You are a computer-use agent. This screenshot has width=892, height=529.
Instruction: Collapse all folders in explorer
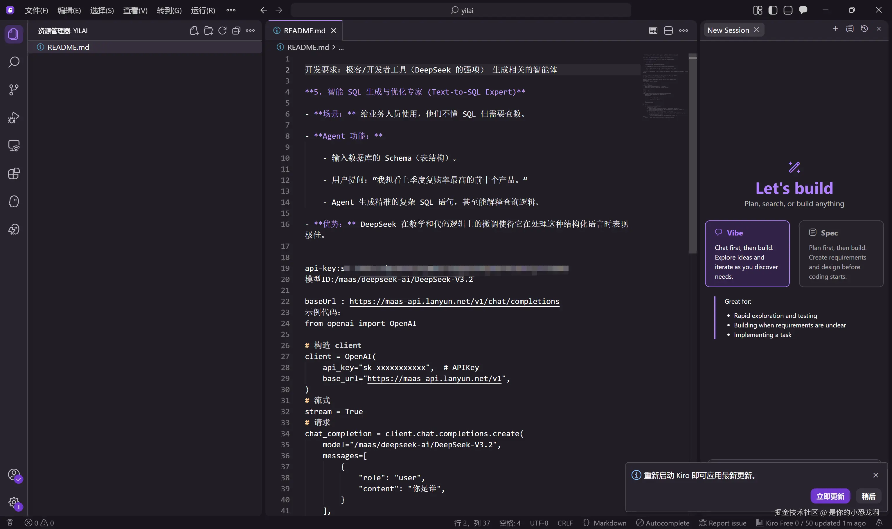click(236, 31)
